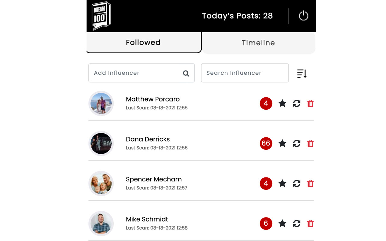The image size is (386, 241).
Task: Select the Followed tab
Action: [143, 42]
